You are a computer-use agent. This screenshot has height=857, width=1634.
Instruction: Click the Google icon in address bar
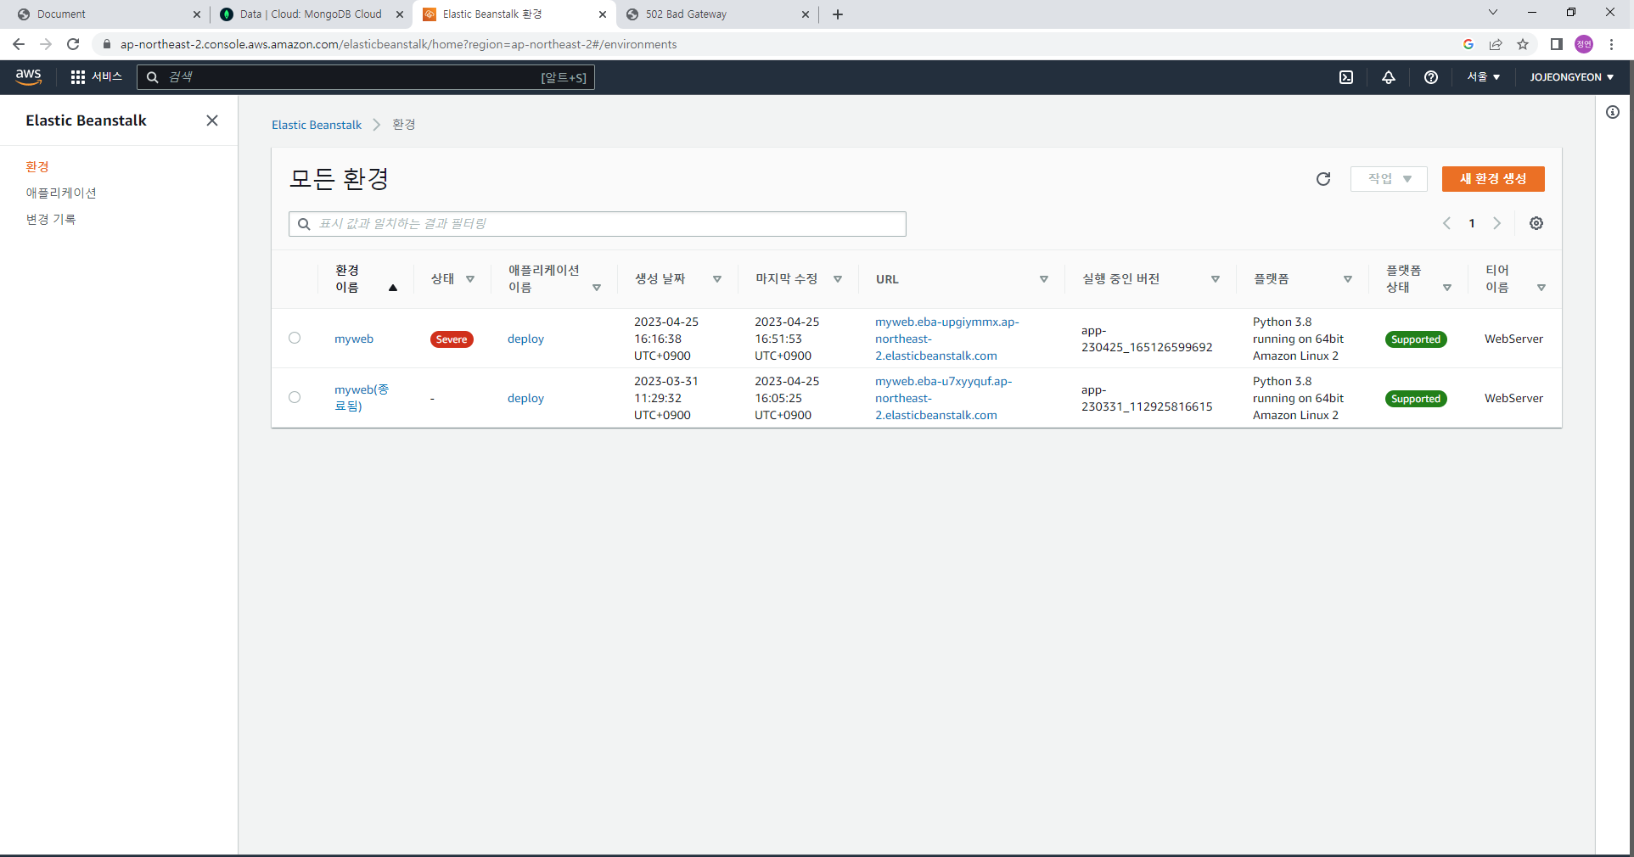pos(1468,44)
